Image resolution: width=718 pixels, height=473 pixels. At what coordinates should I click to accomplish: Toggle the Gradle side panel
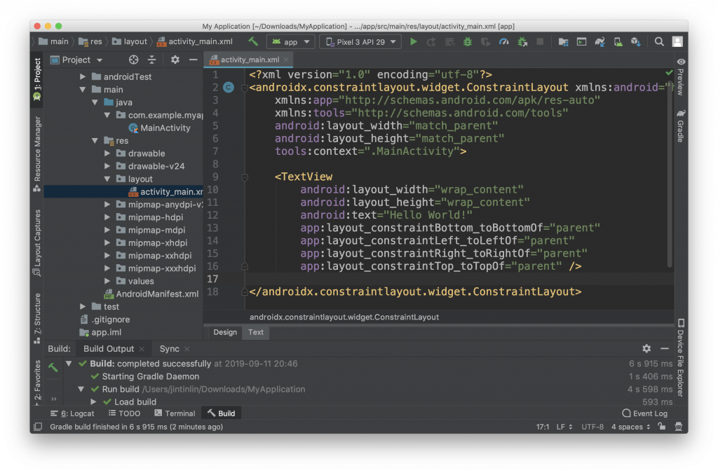click(x=680, y=126)
